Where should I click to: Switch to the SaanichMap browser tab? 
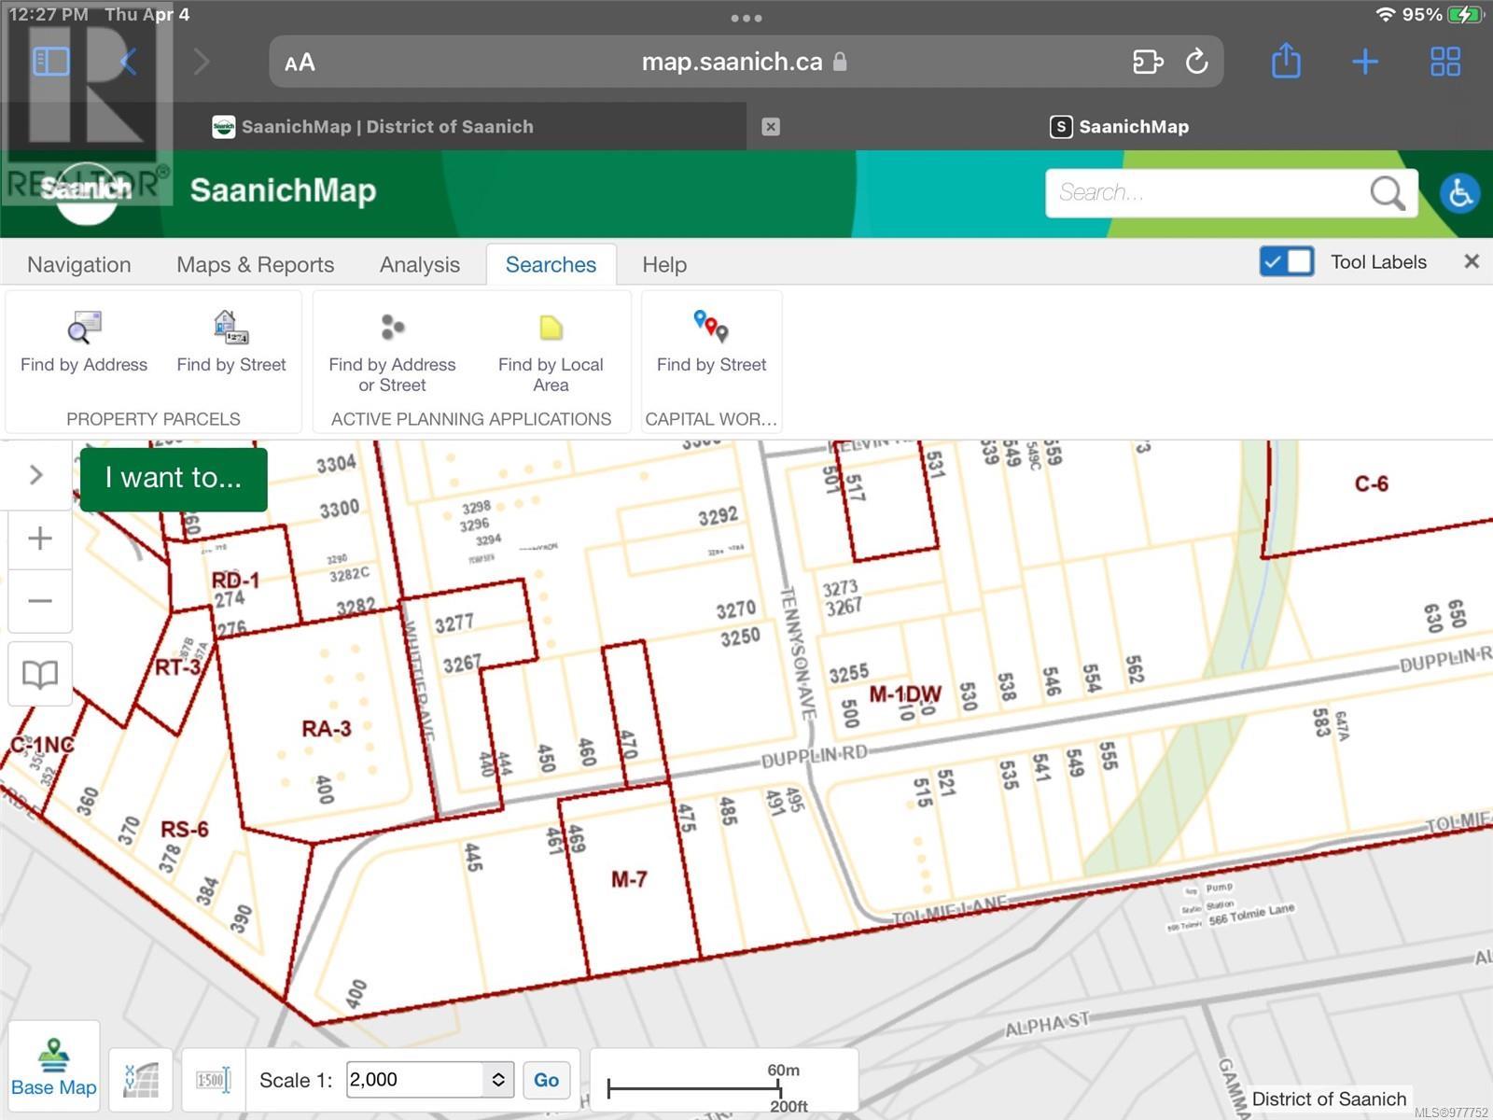pyautogui.click(x=1120, y=127)
